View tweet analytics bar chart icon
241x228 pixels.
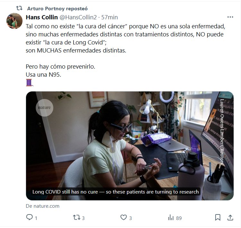click(x=171, y=218)
